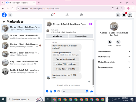The height and width of the screenshot is (102, 136).
Task: Open the Windows notification center icon
Action: (x=132, y=99)
